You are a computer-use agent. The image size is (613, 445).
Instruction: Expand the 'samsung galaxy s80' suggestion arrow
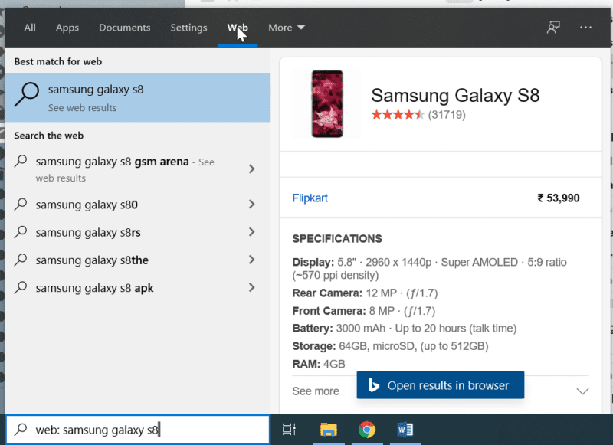point(251,205)
